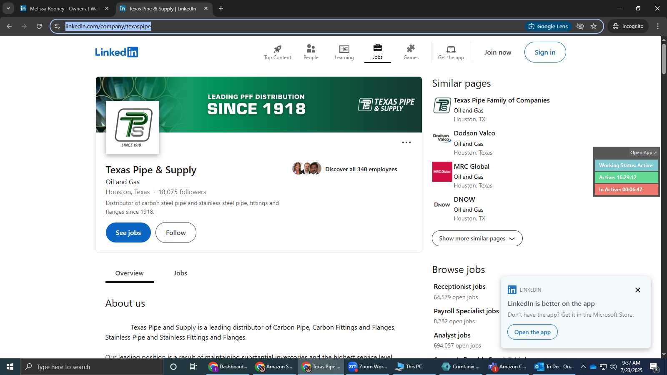Show hidden system tray icons

tap(583, 367)
